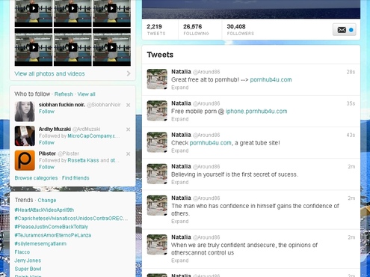Change the Trends location
370x277 pixels.
47,200
